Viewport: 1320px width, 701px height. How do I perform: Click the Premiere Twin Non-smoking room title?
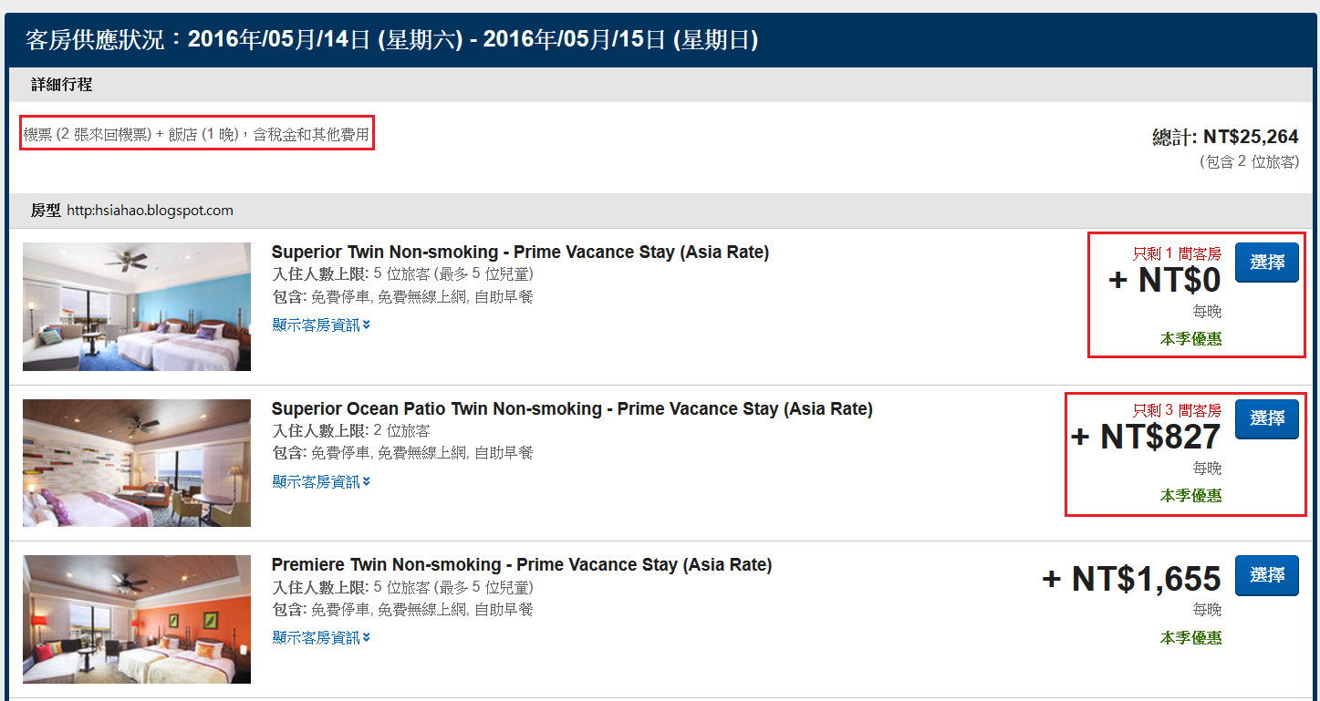tap(522, 565)
